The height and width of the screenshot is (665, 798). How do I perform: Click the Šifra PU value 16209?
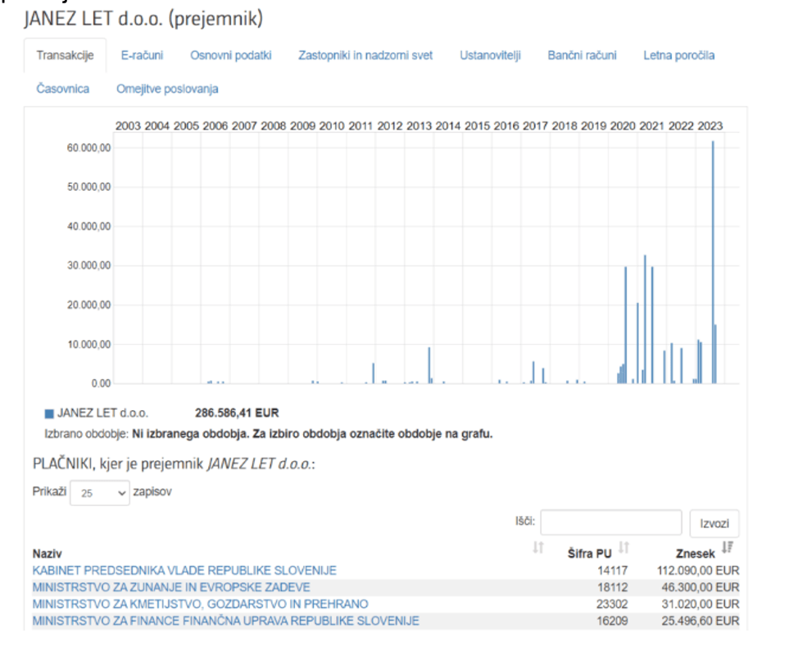click(x=613, y=621)
